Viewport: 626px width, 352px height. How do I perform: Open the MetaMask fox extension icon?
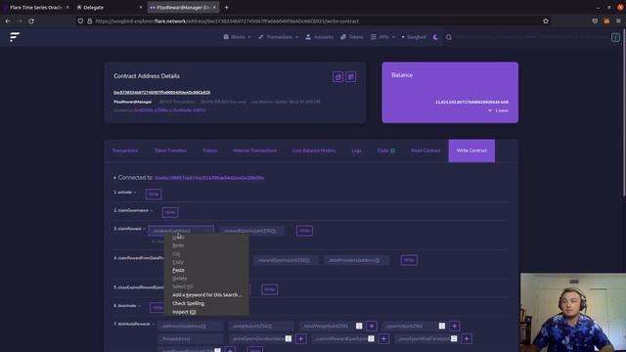pyautogui.click(x=606, y=21)
